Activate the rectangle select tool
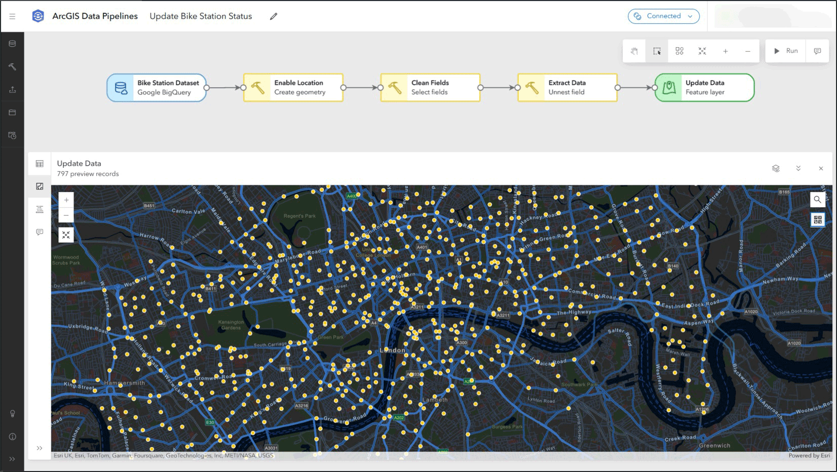The image size is (837, 472). point(657,51)
